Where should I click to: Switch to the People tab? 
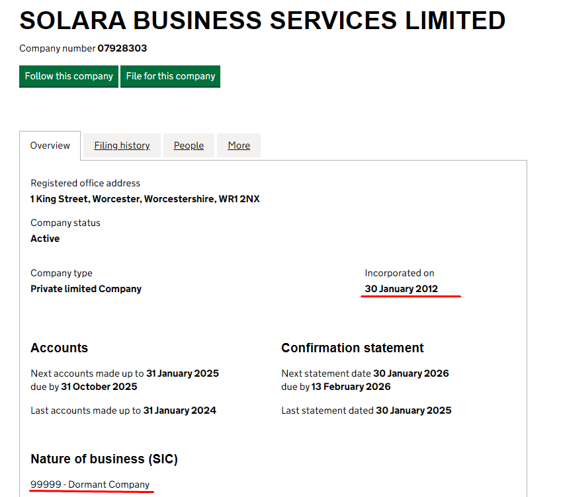point(189,145)
